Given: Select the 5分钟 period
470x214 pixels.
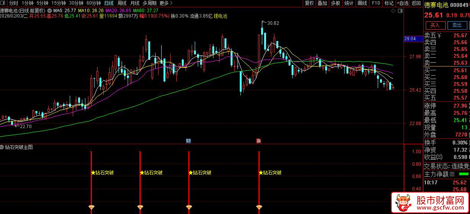Looking at the screenshot, I should tap(43, 3).
